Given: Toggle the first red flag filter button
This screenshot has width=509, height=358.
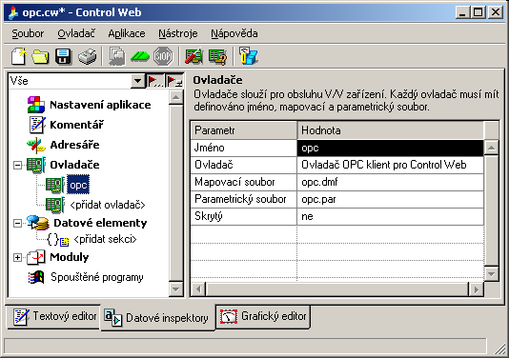Looking at the screenshot, I should point(155,81).
